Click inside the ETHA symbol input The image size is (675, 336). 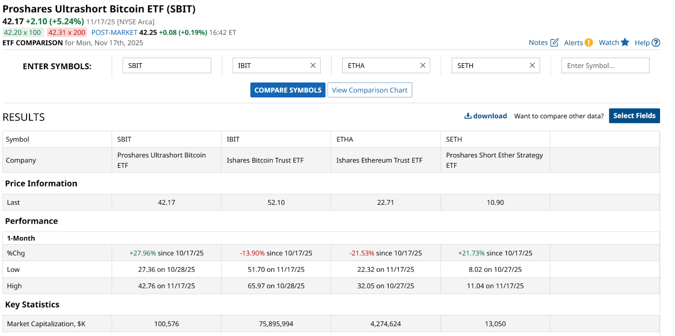tap(380, 66)
